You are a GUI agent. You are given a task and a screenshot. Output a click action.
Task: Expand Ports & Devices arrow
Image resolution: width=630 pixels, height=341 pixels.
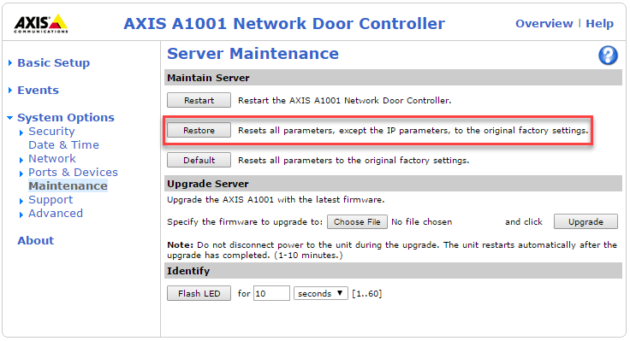(x=21, y=173)
